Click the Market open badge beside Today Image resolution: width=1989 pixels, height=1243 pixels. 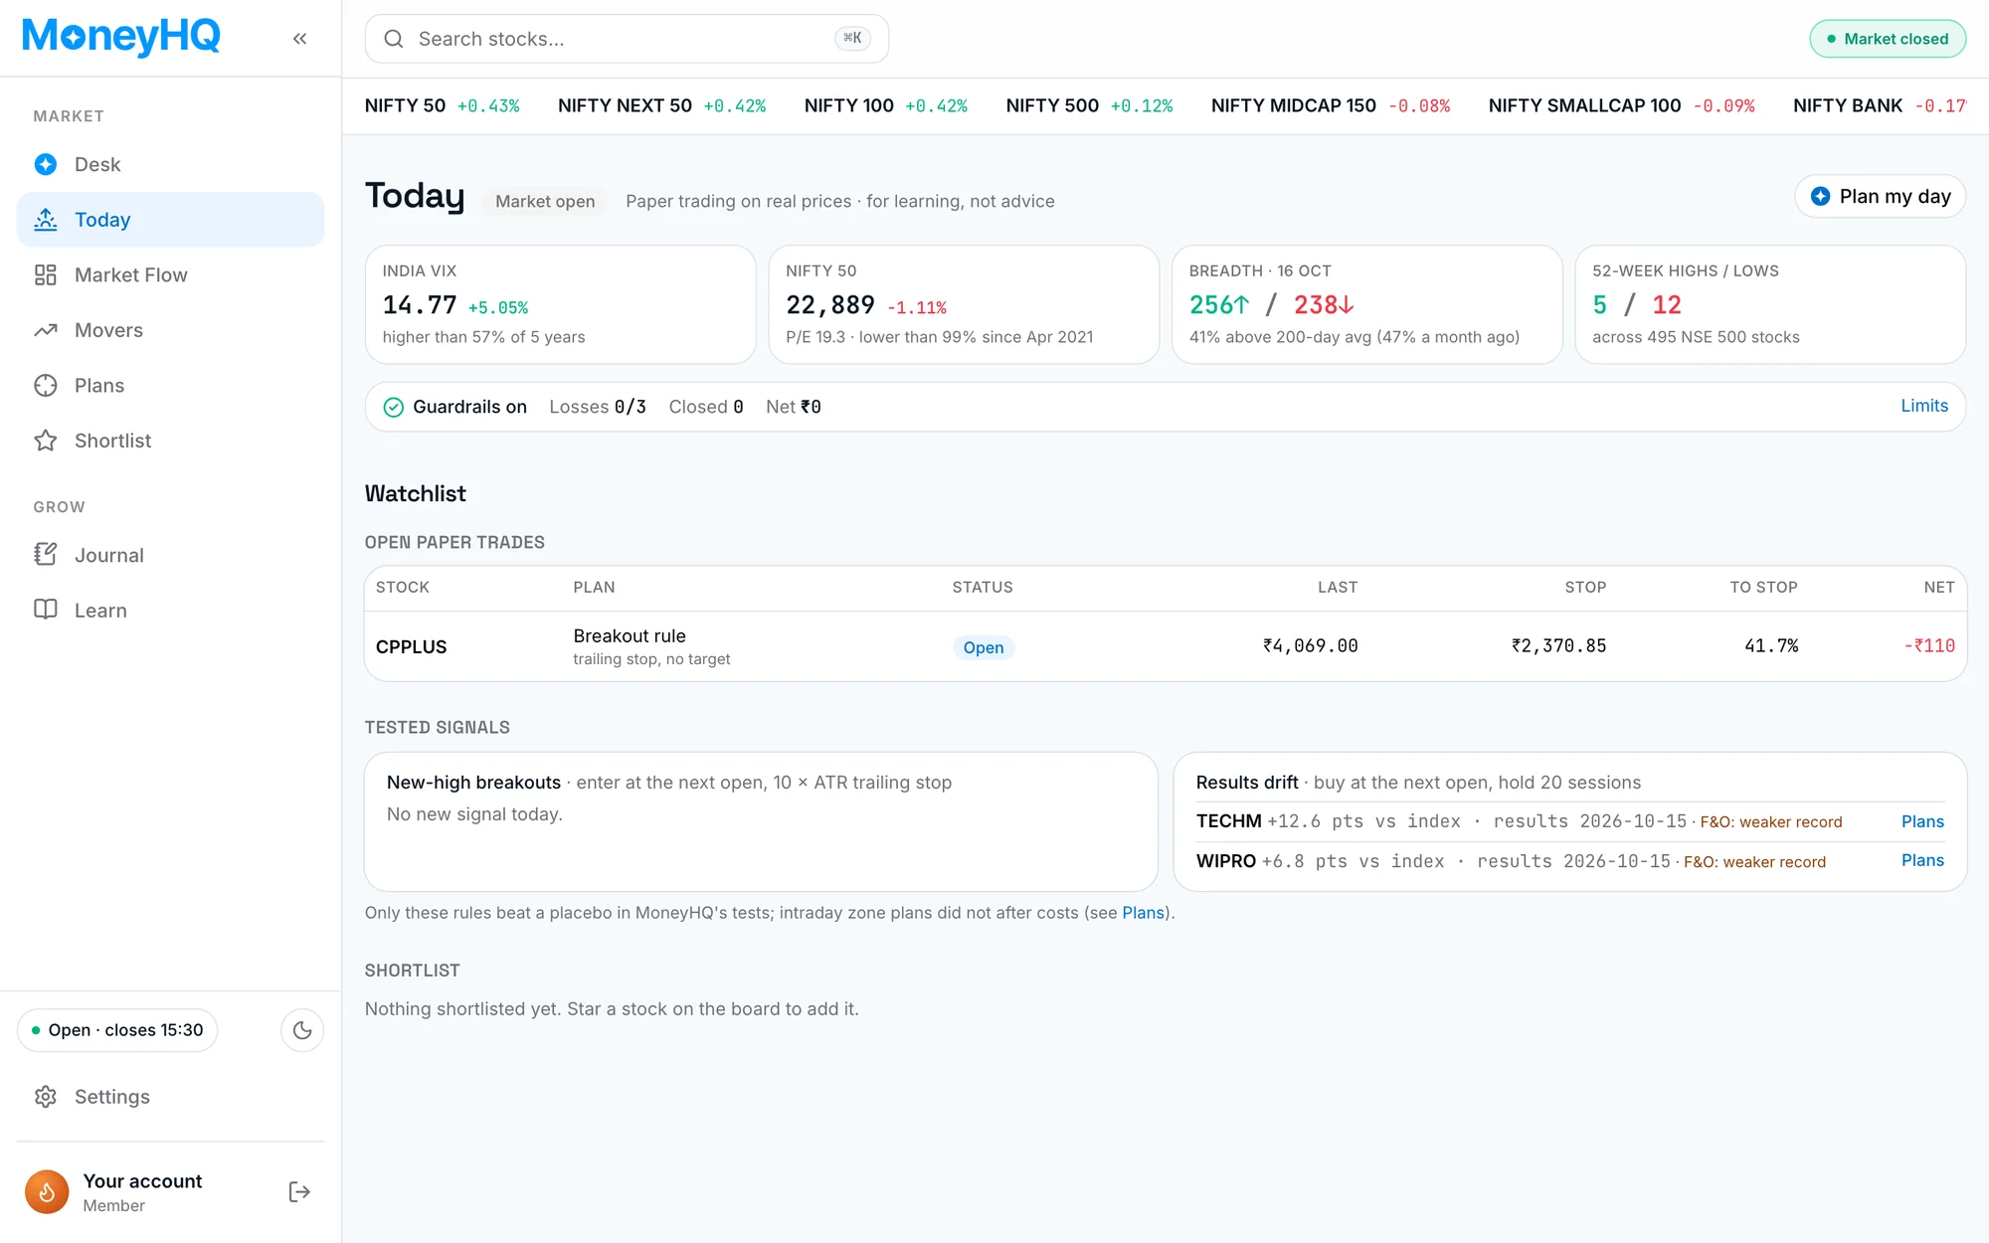click(x=545, y=201)
